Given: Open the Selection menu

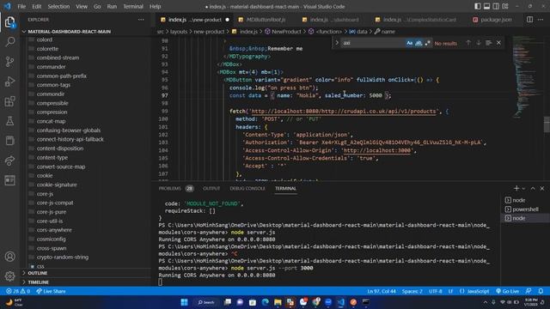Looking at the screenshot, I should click(x=58, y=6).
